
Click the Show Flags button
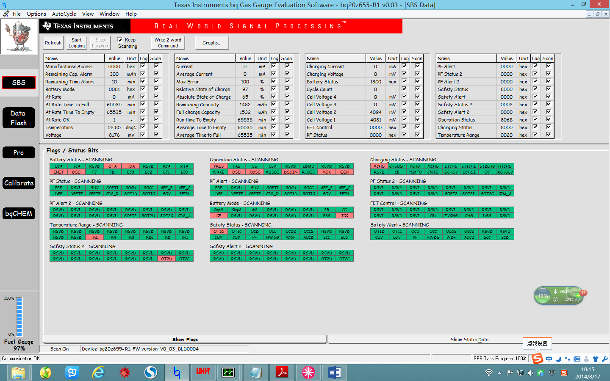pyautogui.click(x=185, y=339)
